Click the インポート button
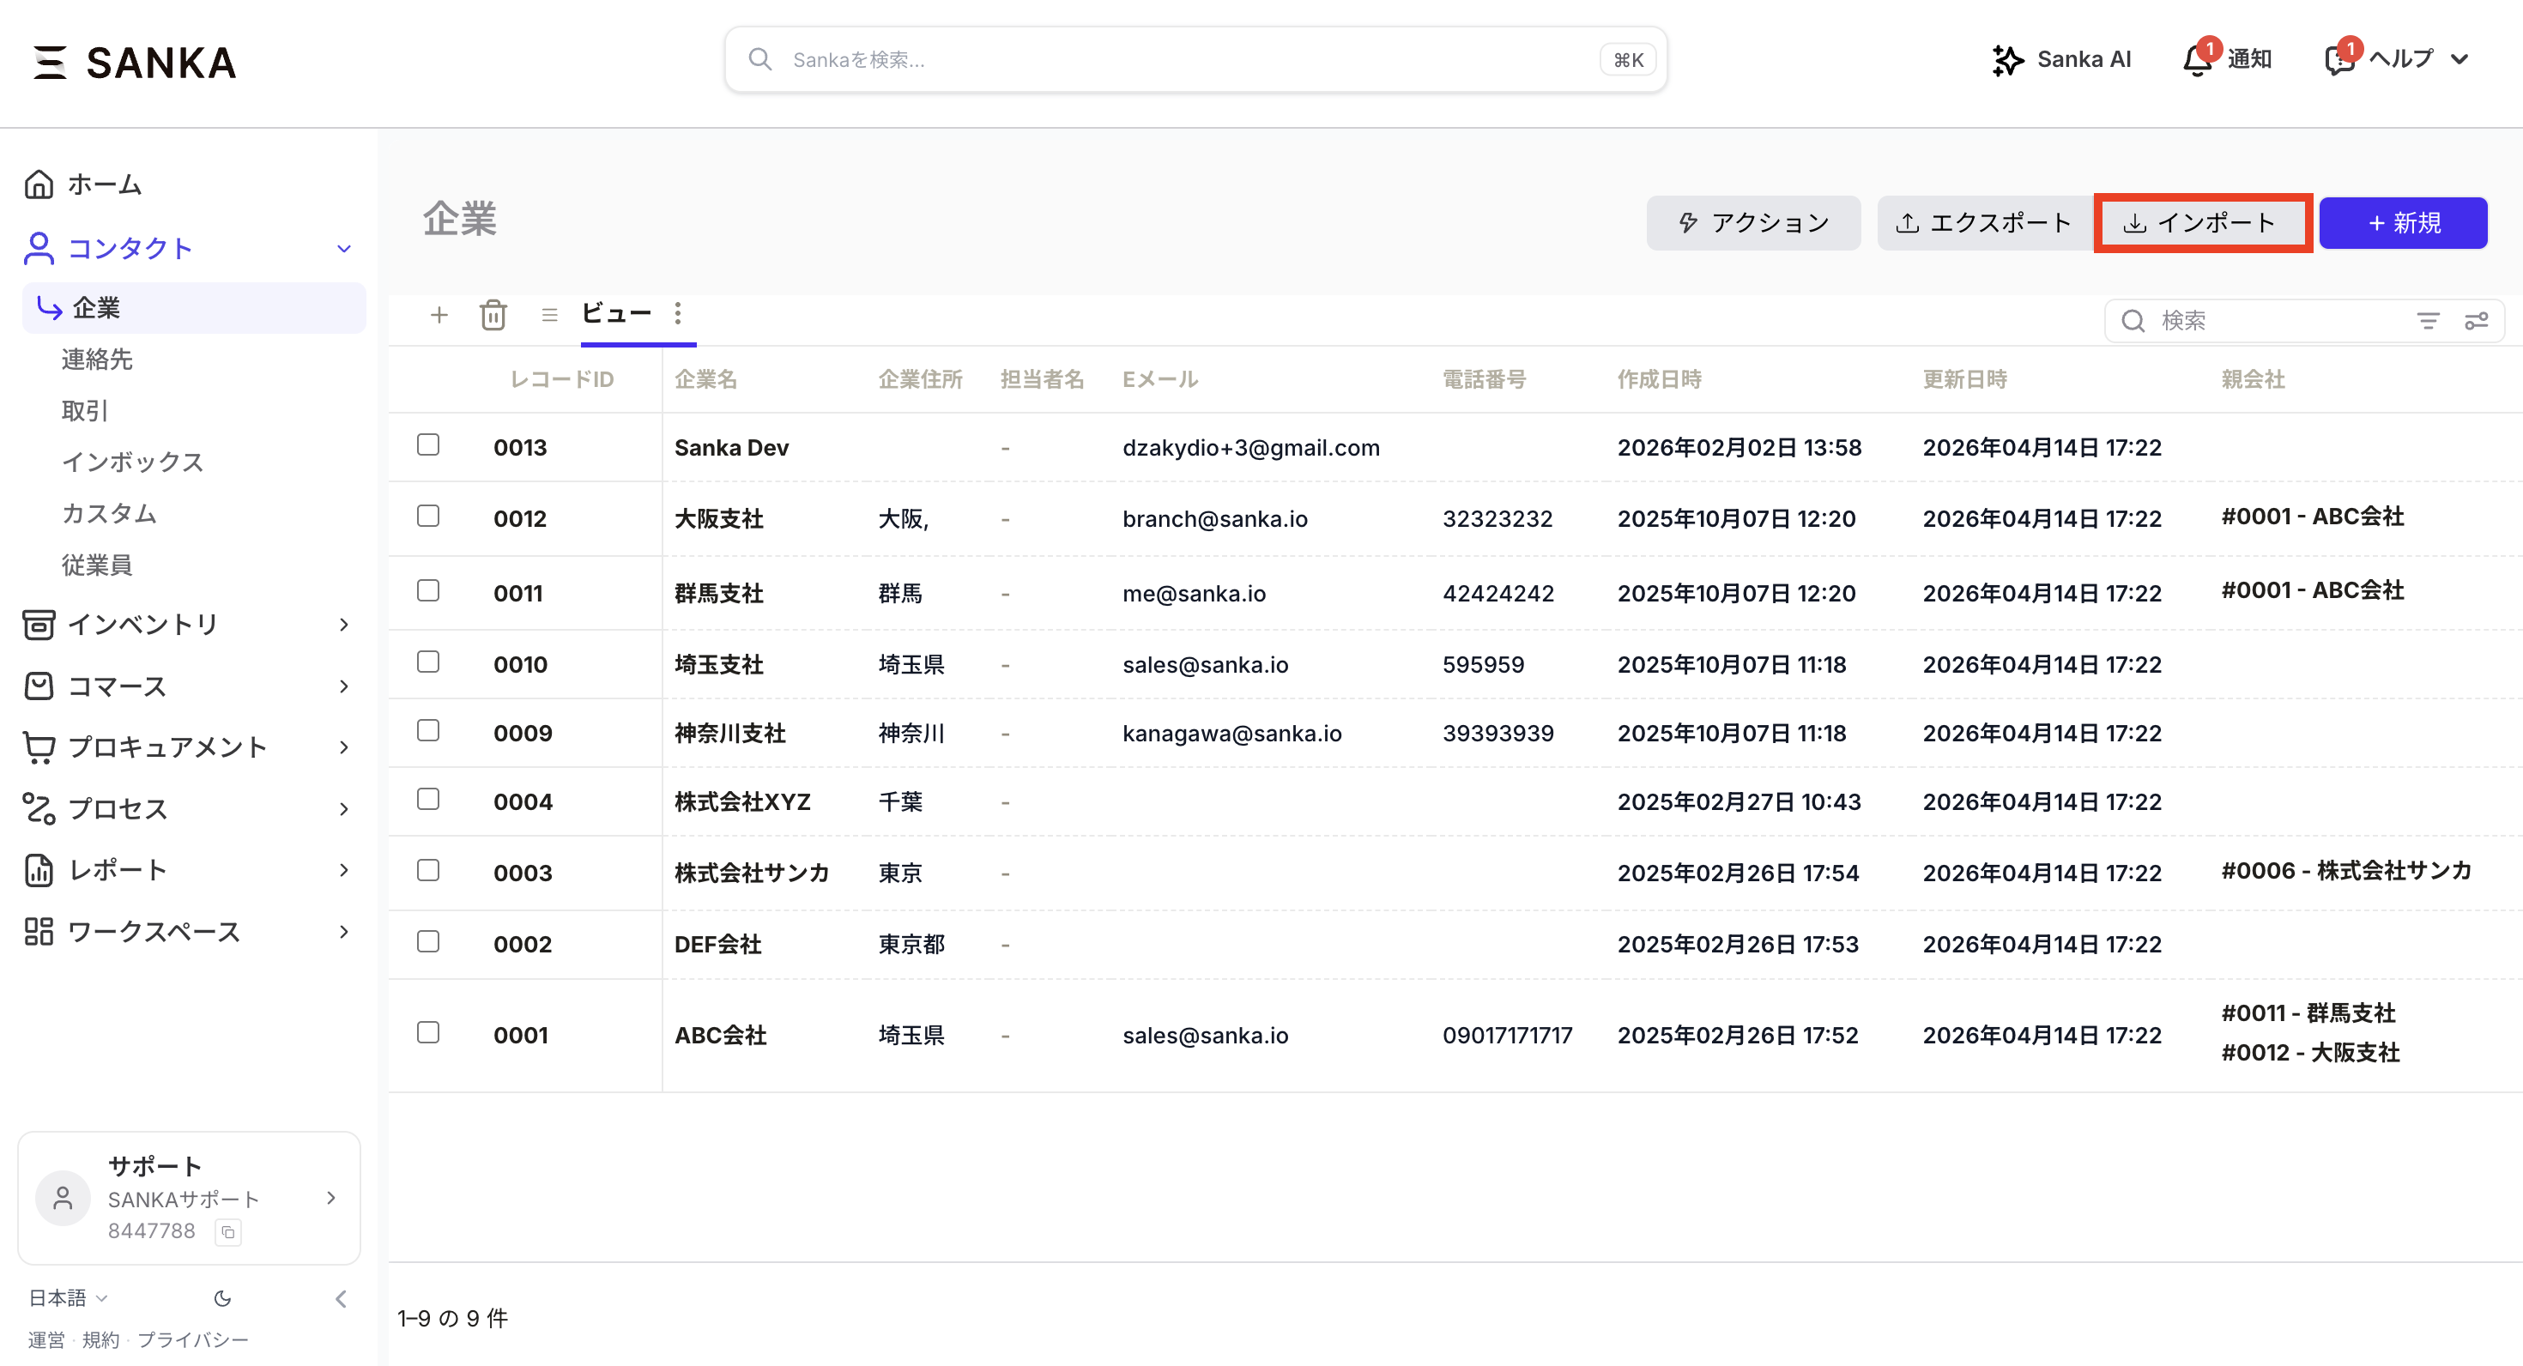 [x=2201, y=223]
